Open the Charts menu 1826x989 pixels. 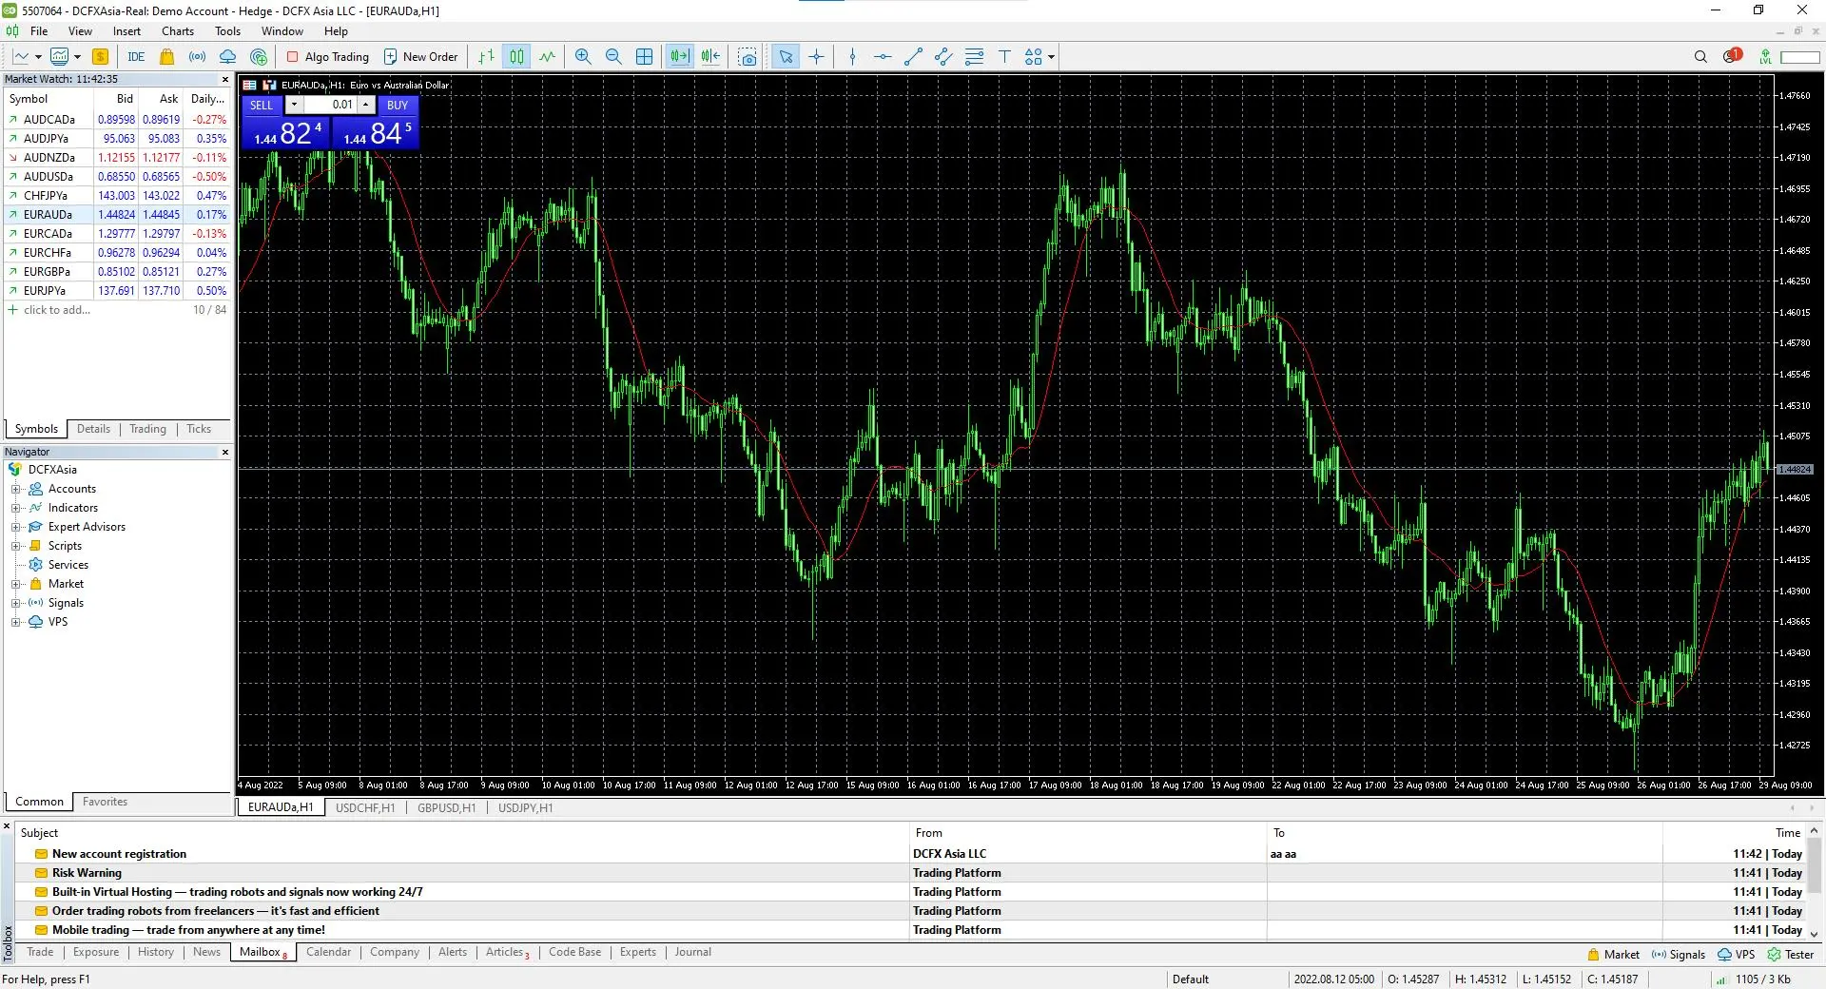coord(178,31)
